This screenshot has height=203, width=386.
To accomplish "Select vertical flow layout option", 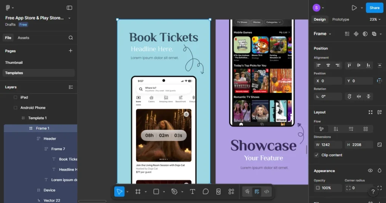I will [x=336, y=129].
